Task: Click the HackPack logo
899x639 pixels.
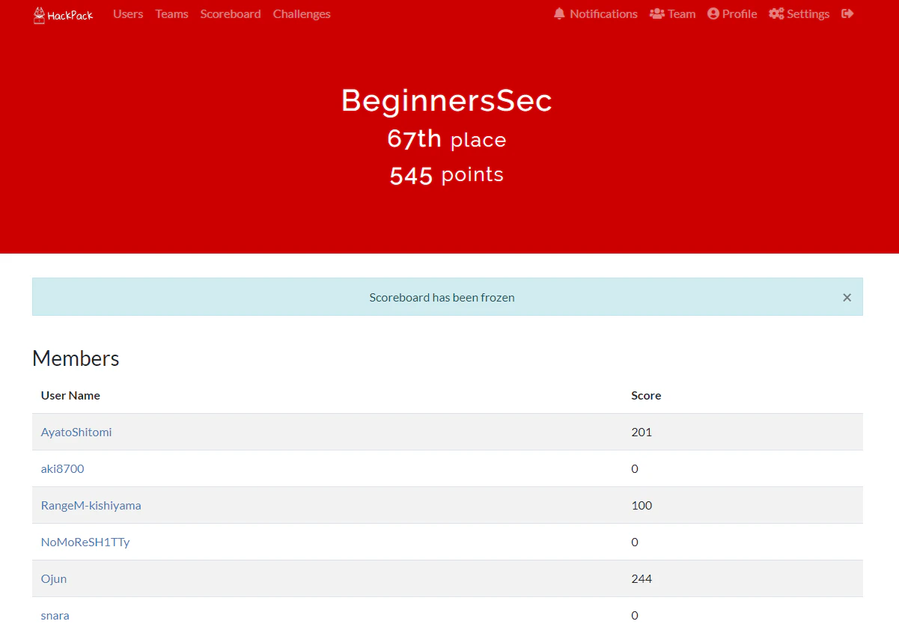Action: click(x=63, y=14)
